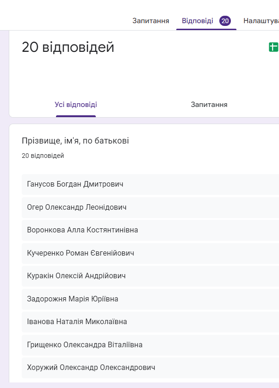Select the Запитання sub-tab under responses
The image size is (279, 388).
tap(209, 105)
